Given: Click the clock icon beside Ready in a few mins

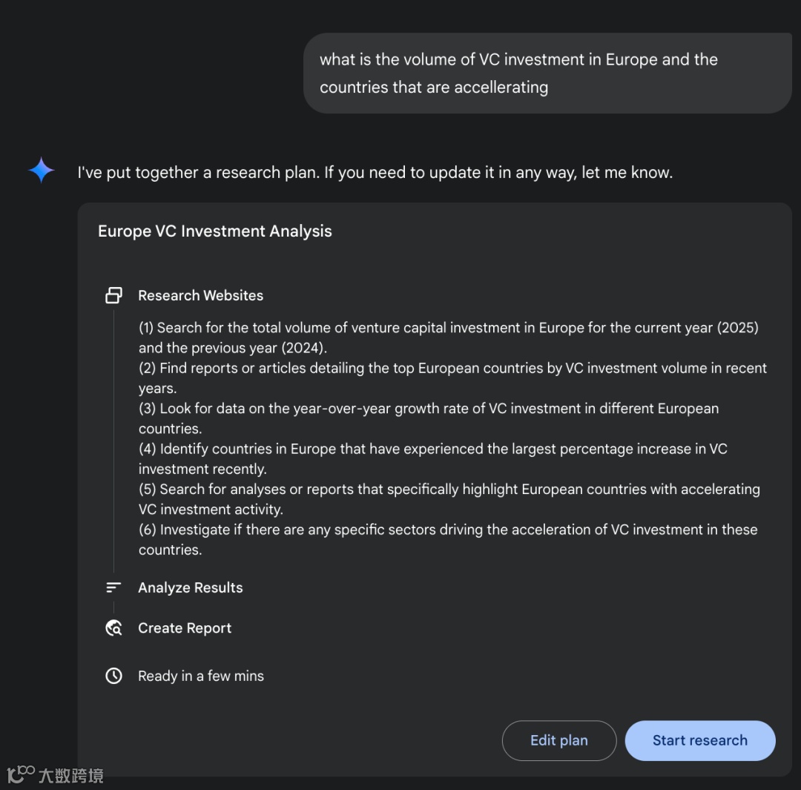Looking at the screenshot, I should point(113,676).
